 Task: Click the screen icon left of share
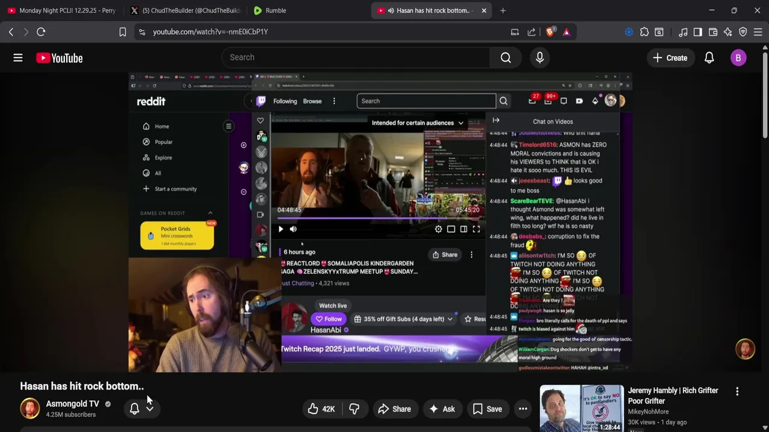click(x=515, y=32)
